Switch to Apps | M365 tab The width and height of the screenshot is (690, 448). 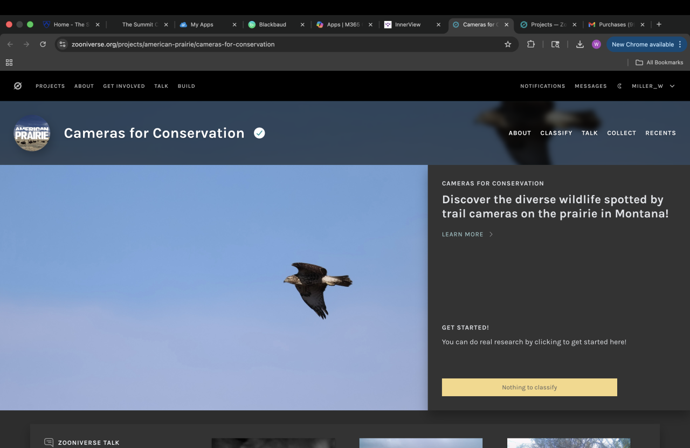[343, 25]
